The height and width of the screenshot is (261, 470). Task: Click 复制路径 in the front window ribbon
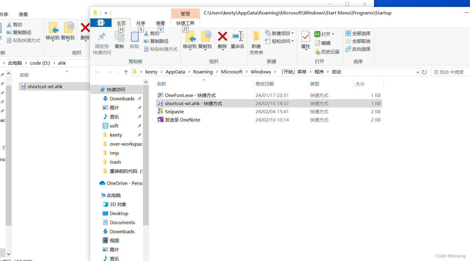tap(156, 41)
